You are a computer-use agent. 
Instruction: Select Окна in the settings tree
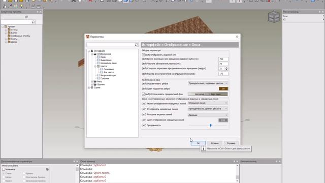click(103, 57)
